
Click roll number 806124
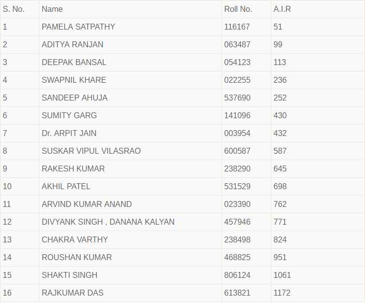pos(237,275)
